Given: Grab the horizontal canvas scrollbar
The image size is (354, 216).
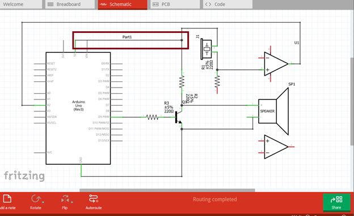Looking at the screenshot, I should coord(167,190).
